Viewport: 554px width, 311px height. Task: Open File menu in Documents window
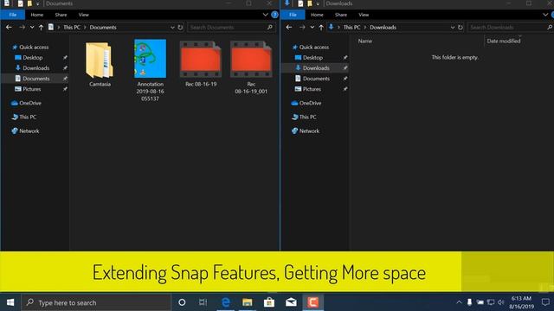[x=13, y=15]
